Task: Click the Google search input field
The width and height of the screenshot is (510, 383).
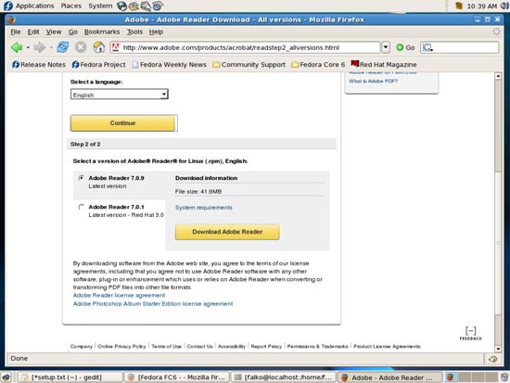Action: (465, 48)
